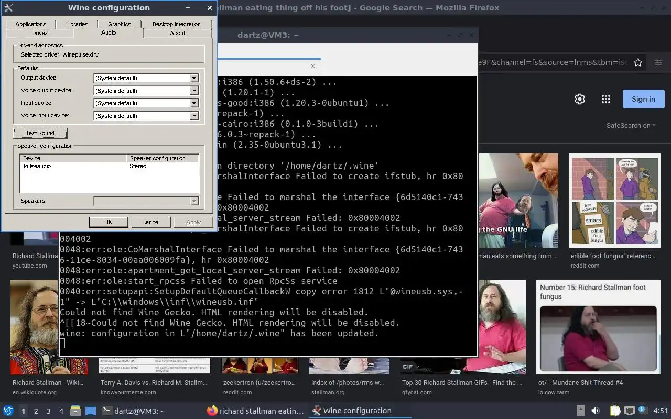Open 'zeekertron (u/zeekertro...' reddit link
The image size is (671, 419).
259,383
